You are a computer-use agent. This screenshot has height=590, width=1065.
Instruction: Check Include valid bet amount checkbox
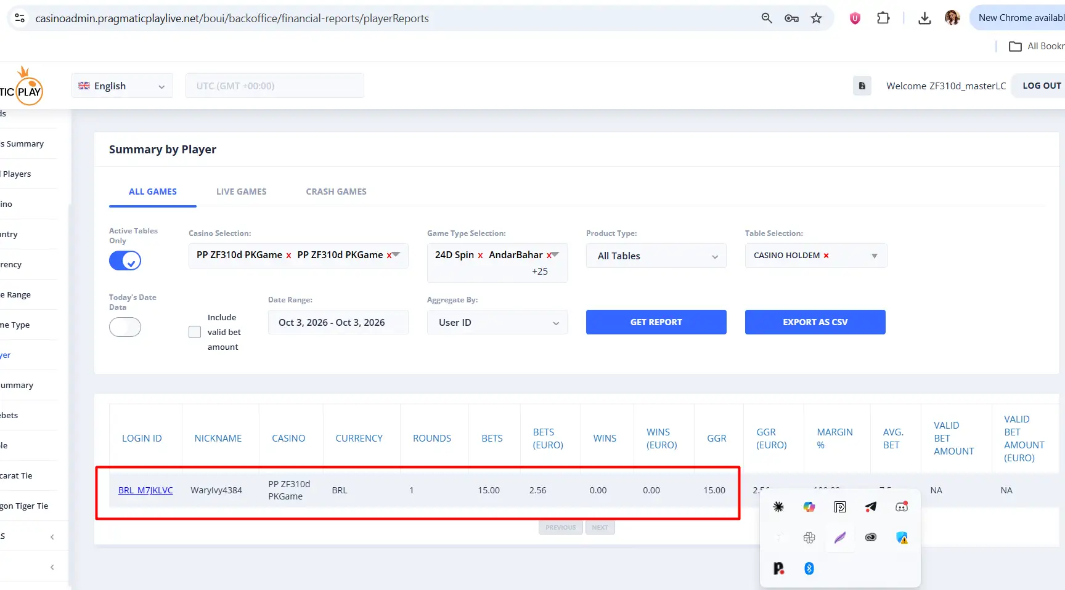click(195, 332)
